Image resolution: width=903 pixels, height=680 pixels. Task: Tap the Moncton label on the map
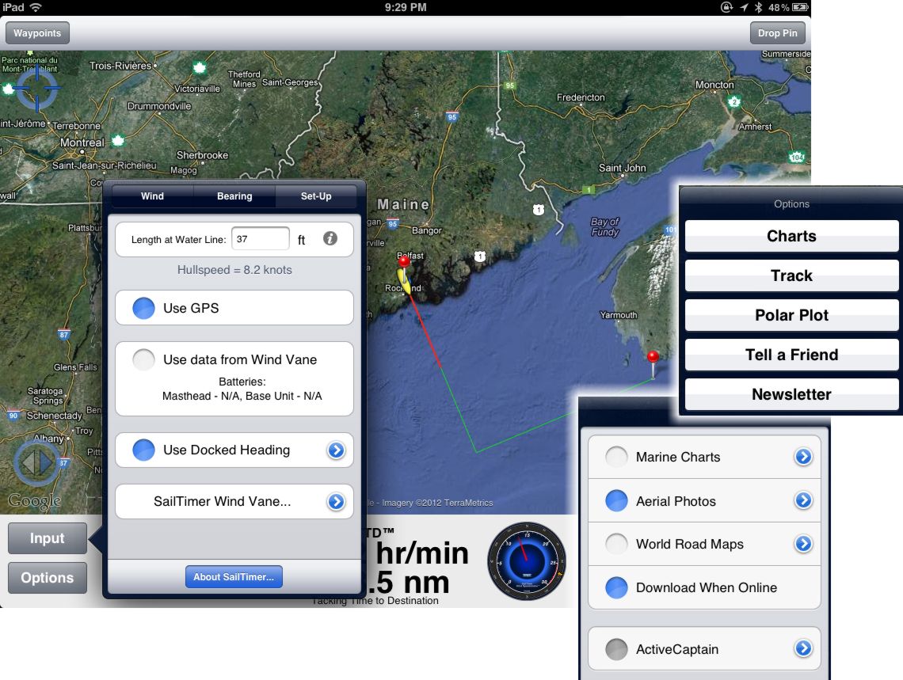coord(714,85)
